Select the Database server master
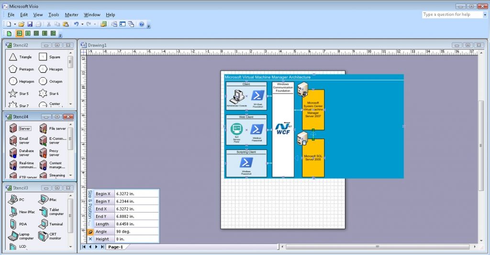The height and width of the screenshot is (255, 490). (x=22, y=153)
